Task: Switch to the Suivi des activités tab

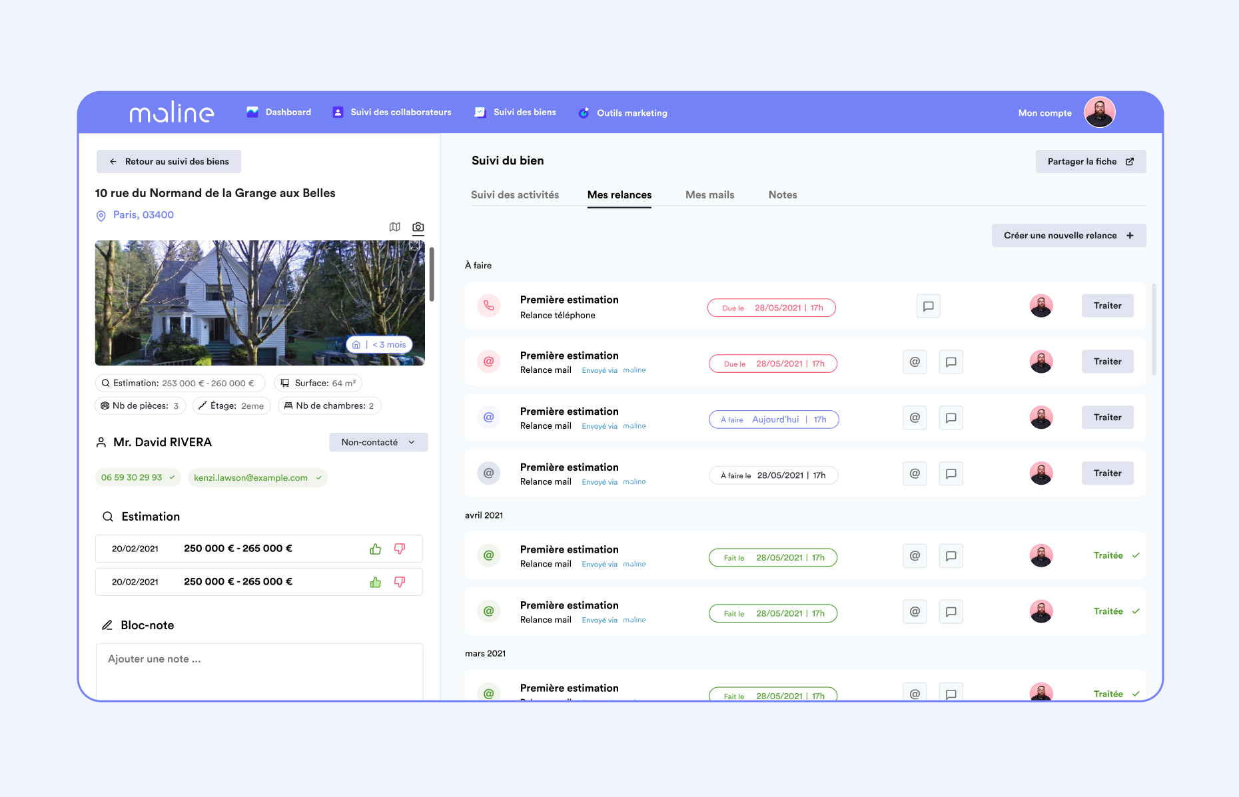Action: [515, 195]
